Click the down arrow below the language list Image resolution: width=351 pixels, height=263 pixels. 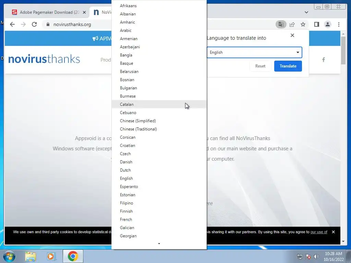click(x=159, y=243)
